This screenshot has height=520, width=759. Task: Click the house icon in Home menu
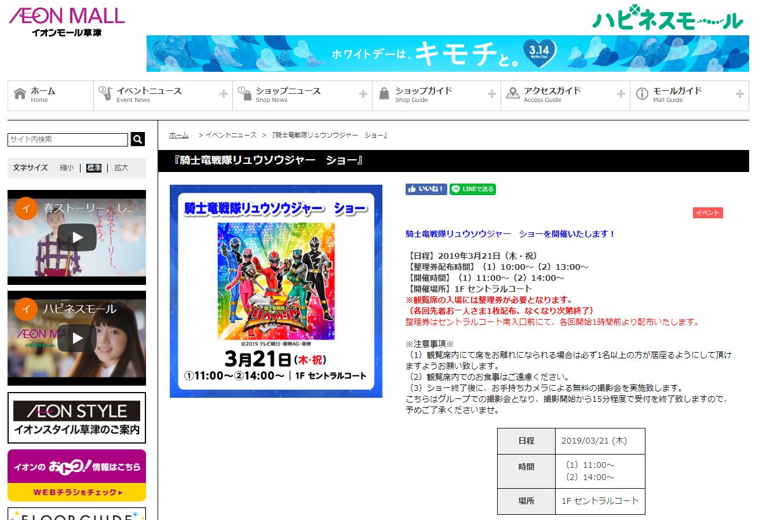[x=20, y=94]
